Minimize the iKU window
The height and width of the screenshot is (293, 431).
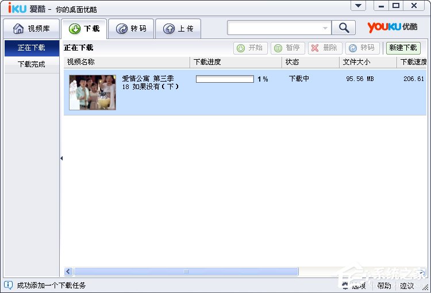click(381, 6)
